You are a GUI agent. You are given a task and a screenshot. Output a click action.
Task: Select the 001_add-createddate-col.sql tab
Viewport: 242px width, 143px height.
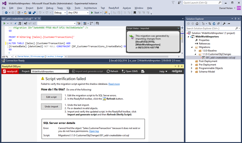17,19
